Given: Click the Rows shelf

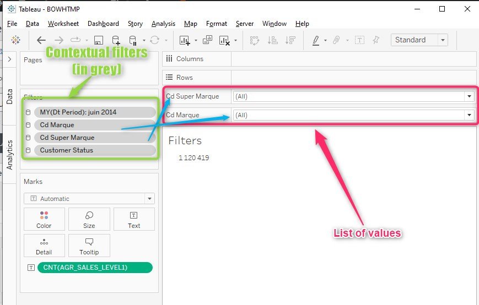Looking at the screenshot, I should (x=319, y=78).
